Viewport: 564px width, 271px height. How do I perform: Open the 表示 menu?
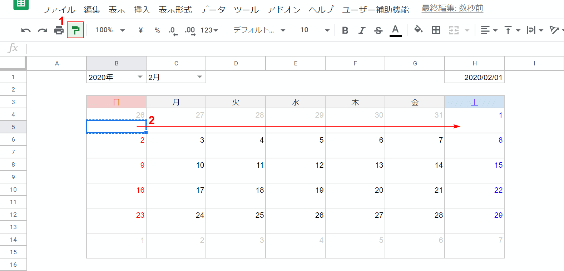click(x=117, y=10)
